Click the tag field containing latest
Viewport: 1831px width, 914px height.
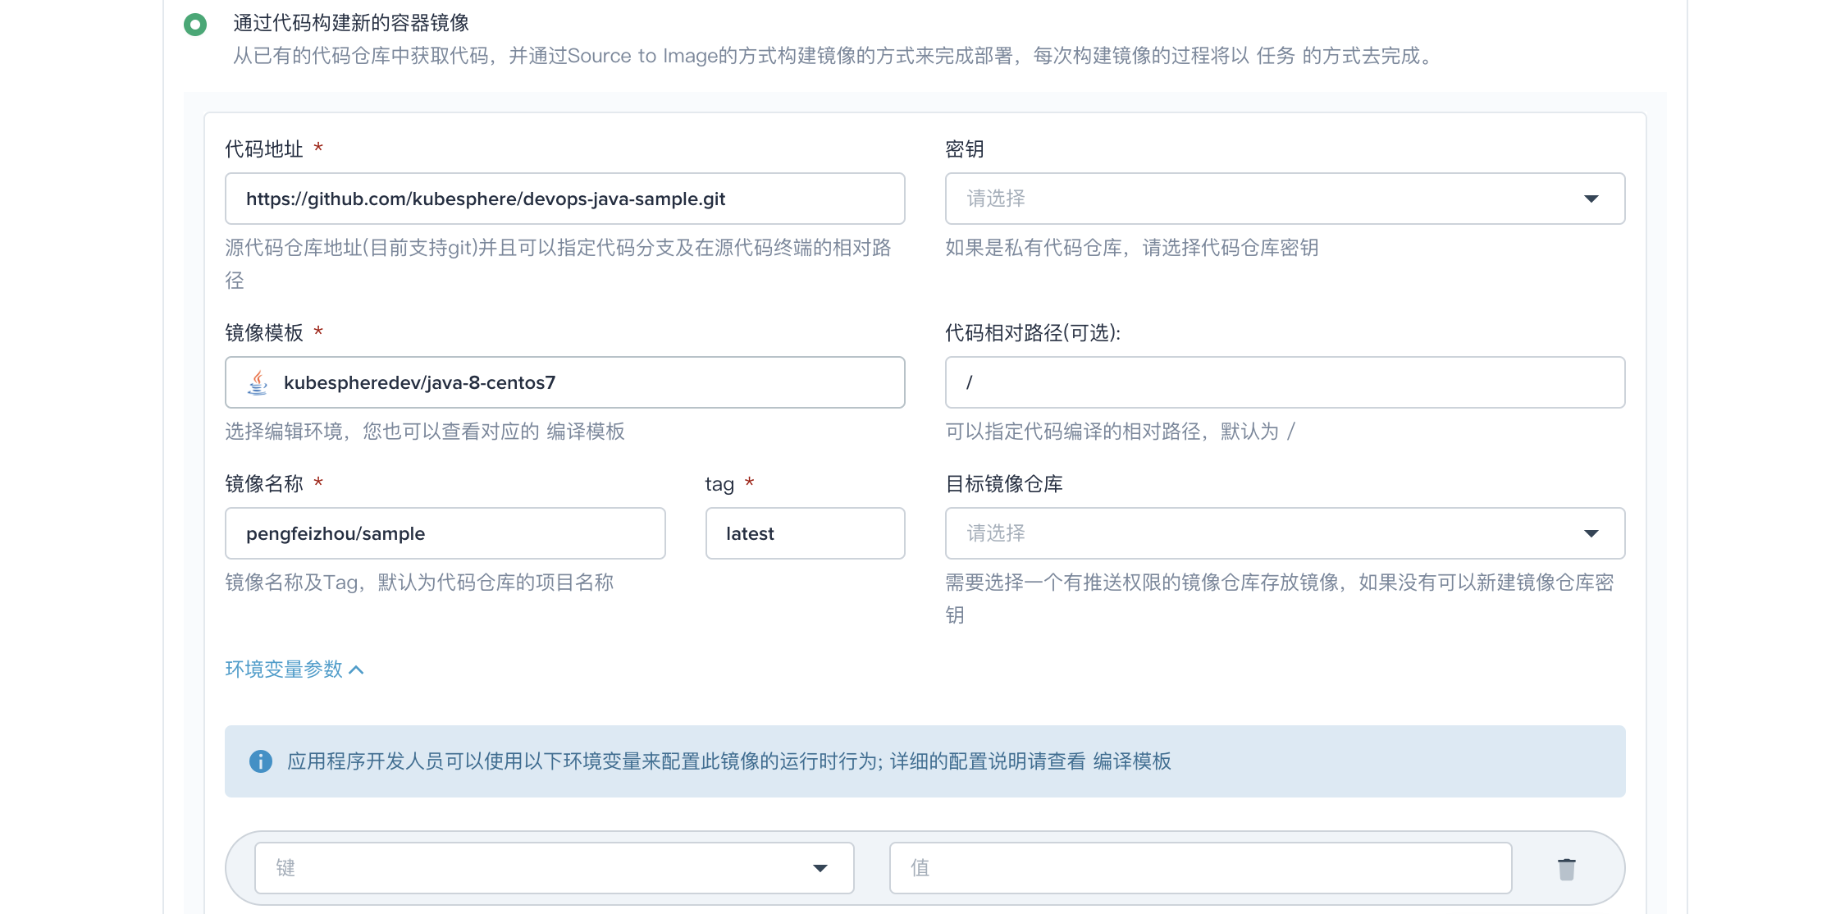(x=805, y=533)
